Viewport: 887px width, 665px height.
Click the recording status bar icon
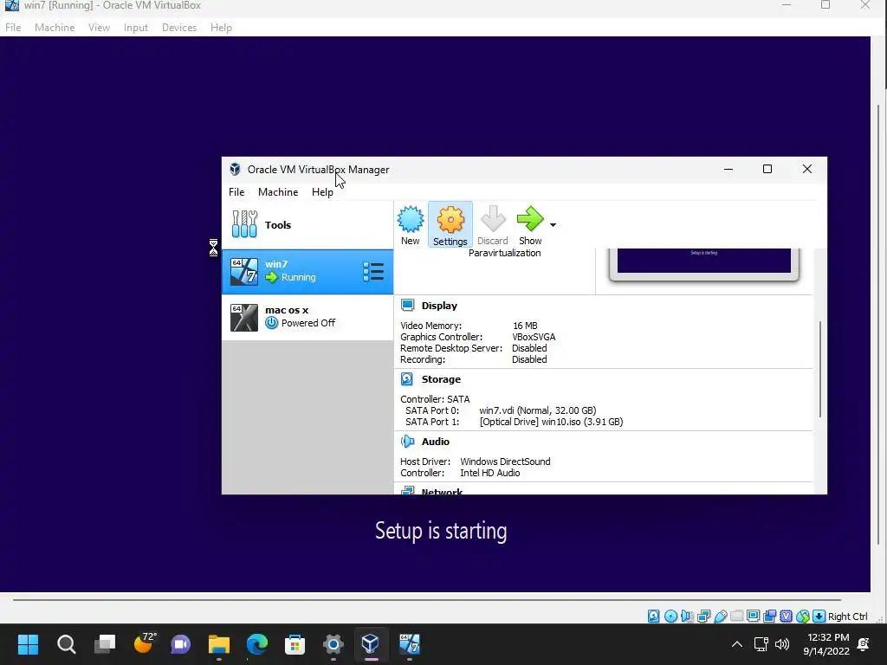coord(769,617)
